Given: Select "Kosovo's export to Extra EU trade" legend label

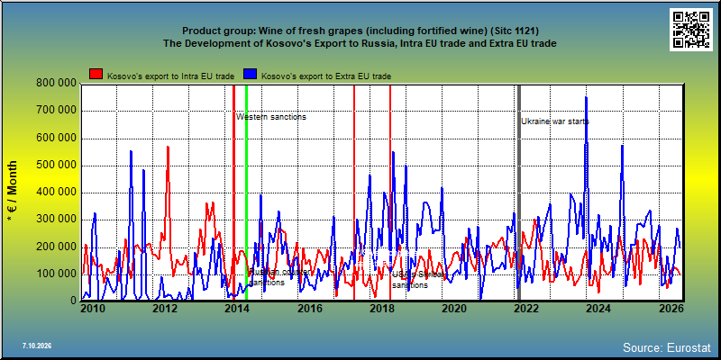Looking at the screenshot, I should (x=326, y=76).
